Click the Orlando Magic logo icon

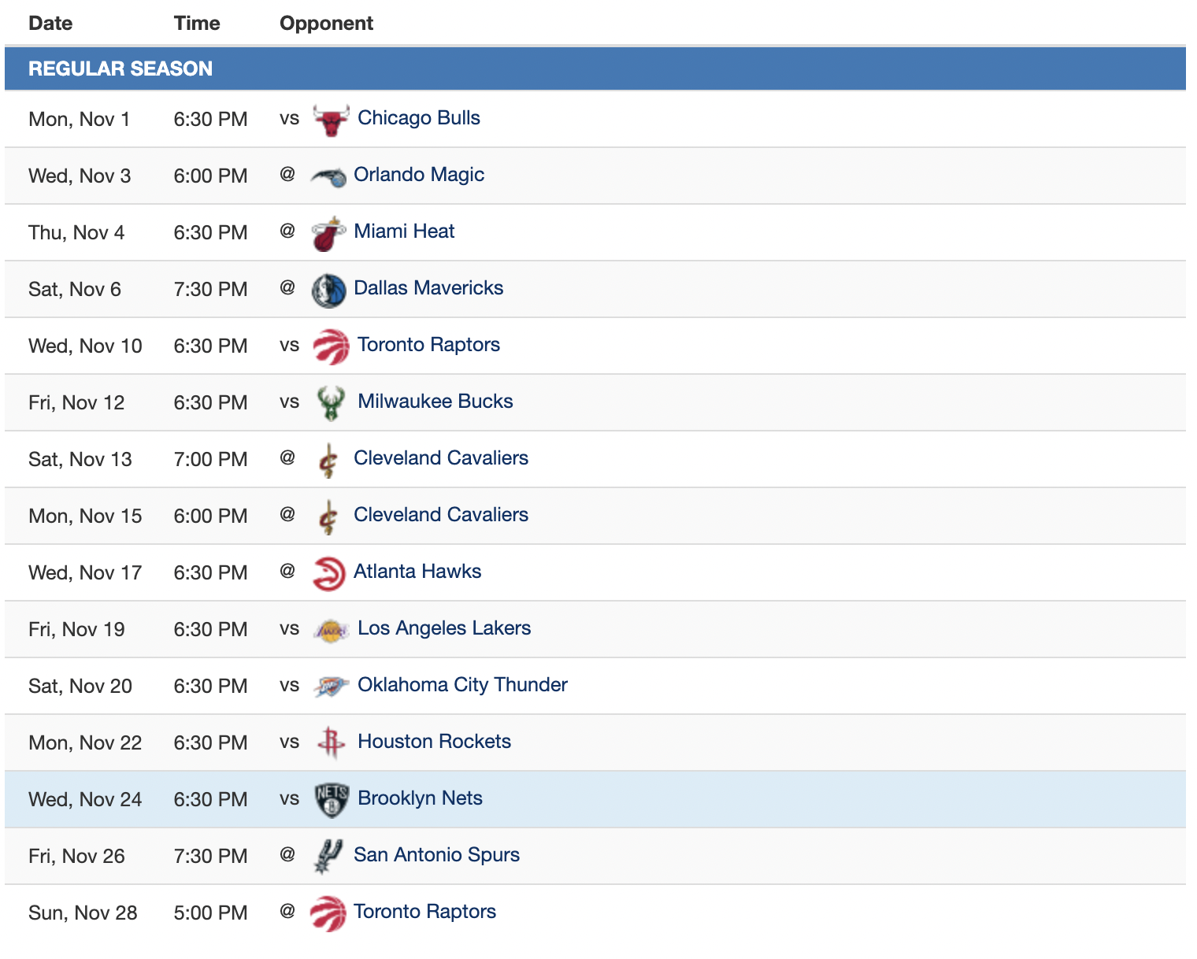tap(328, 176)
